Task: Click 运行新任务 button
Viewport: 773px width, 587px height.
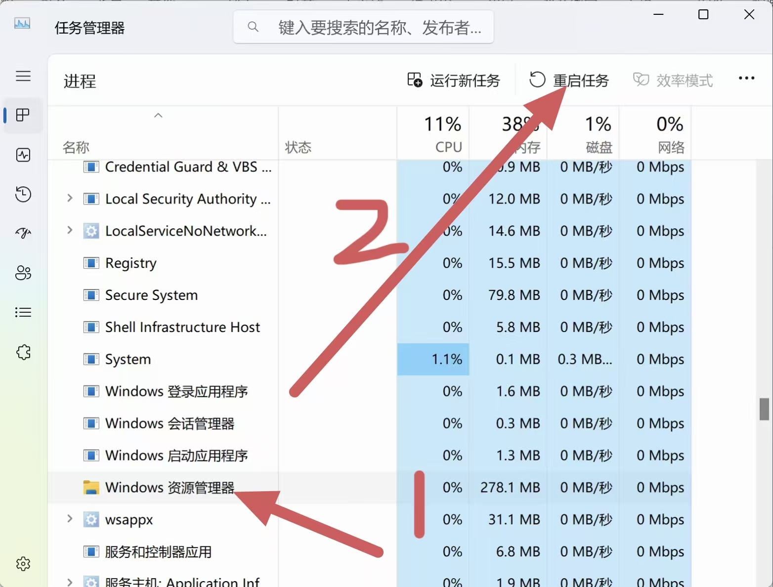Action: tap(454, 80)
